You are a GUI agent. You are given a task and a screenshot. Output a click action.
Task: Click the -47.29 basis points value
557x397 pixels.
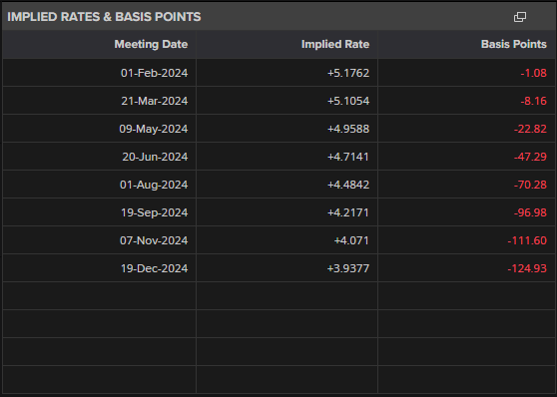tap(530, 157)
